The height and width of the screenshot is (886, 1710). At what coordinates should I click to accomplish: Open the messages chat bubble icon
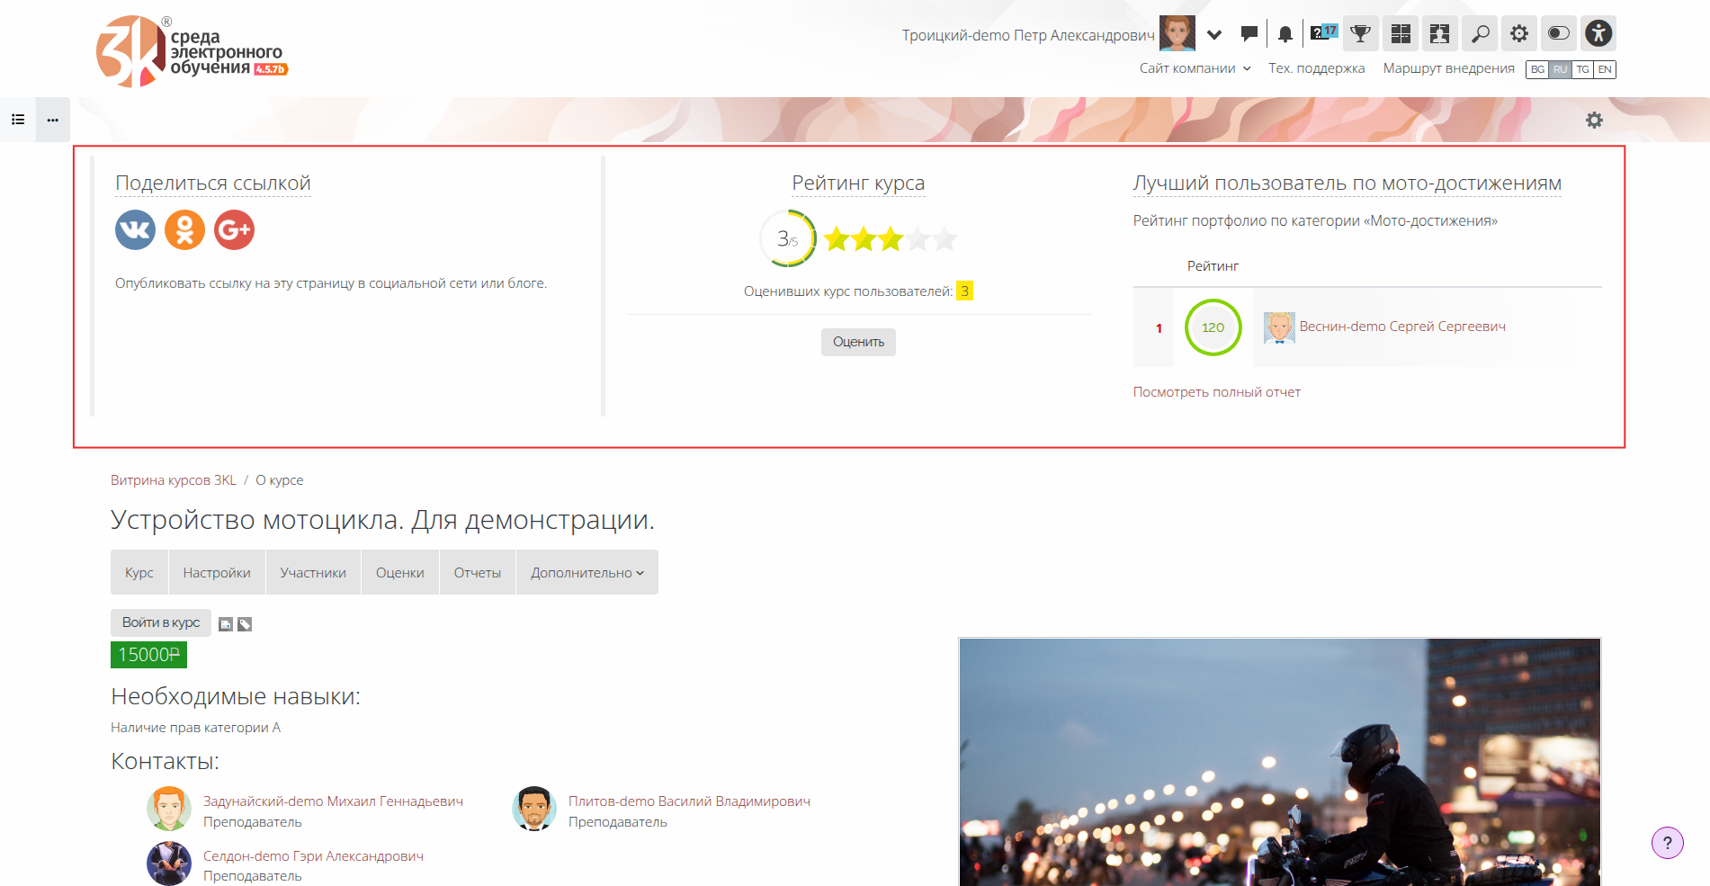[x=1249, y=34]
